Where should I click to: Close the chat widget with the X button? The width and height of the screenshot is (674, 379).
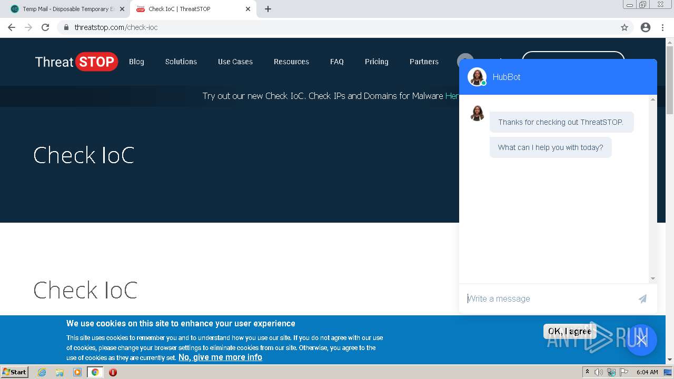pos(641,340)
